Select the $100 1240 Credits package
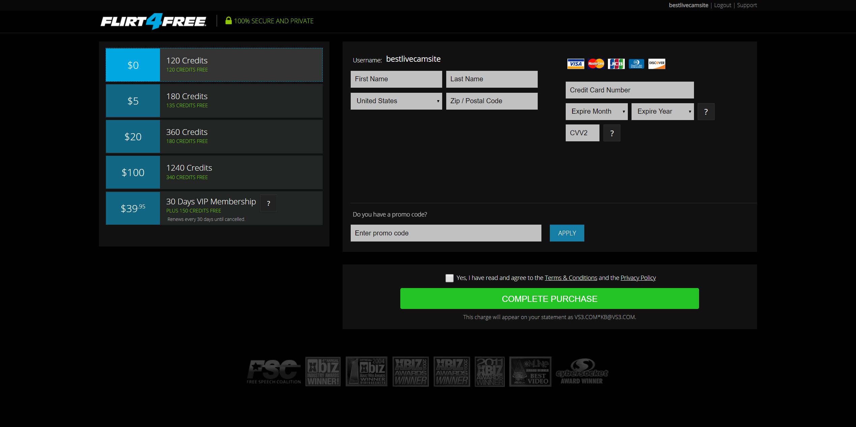The height and width of the screenshot is (427, 856). pos(214,172)
